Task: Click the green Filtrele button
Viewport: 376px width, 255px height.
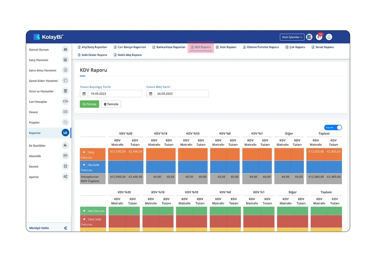Action: click(90, 104)
